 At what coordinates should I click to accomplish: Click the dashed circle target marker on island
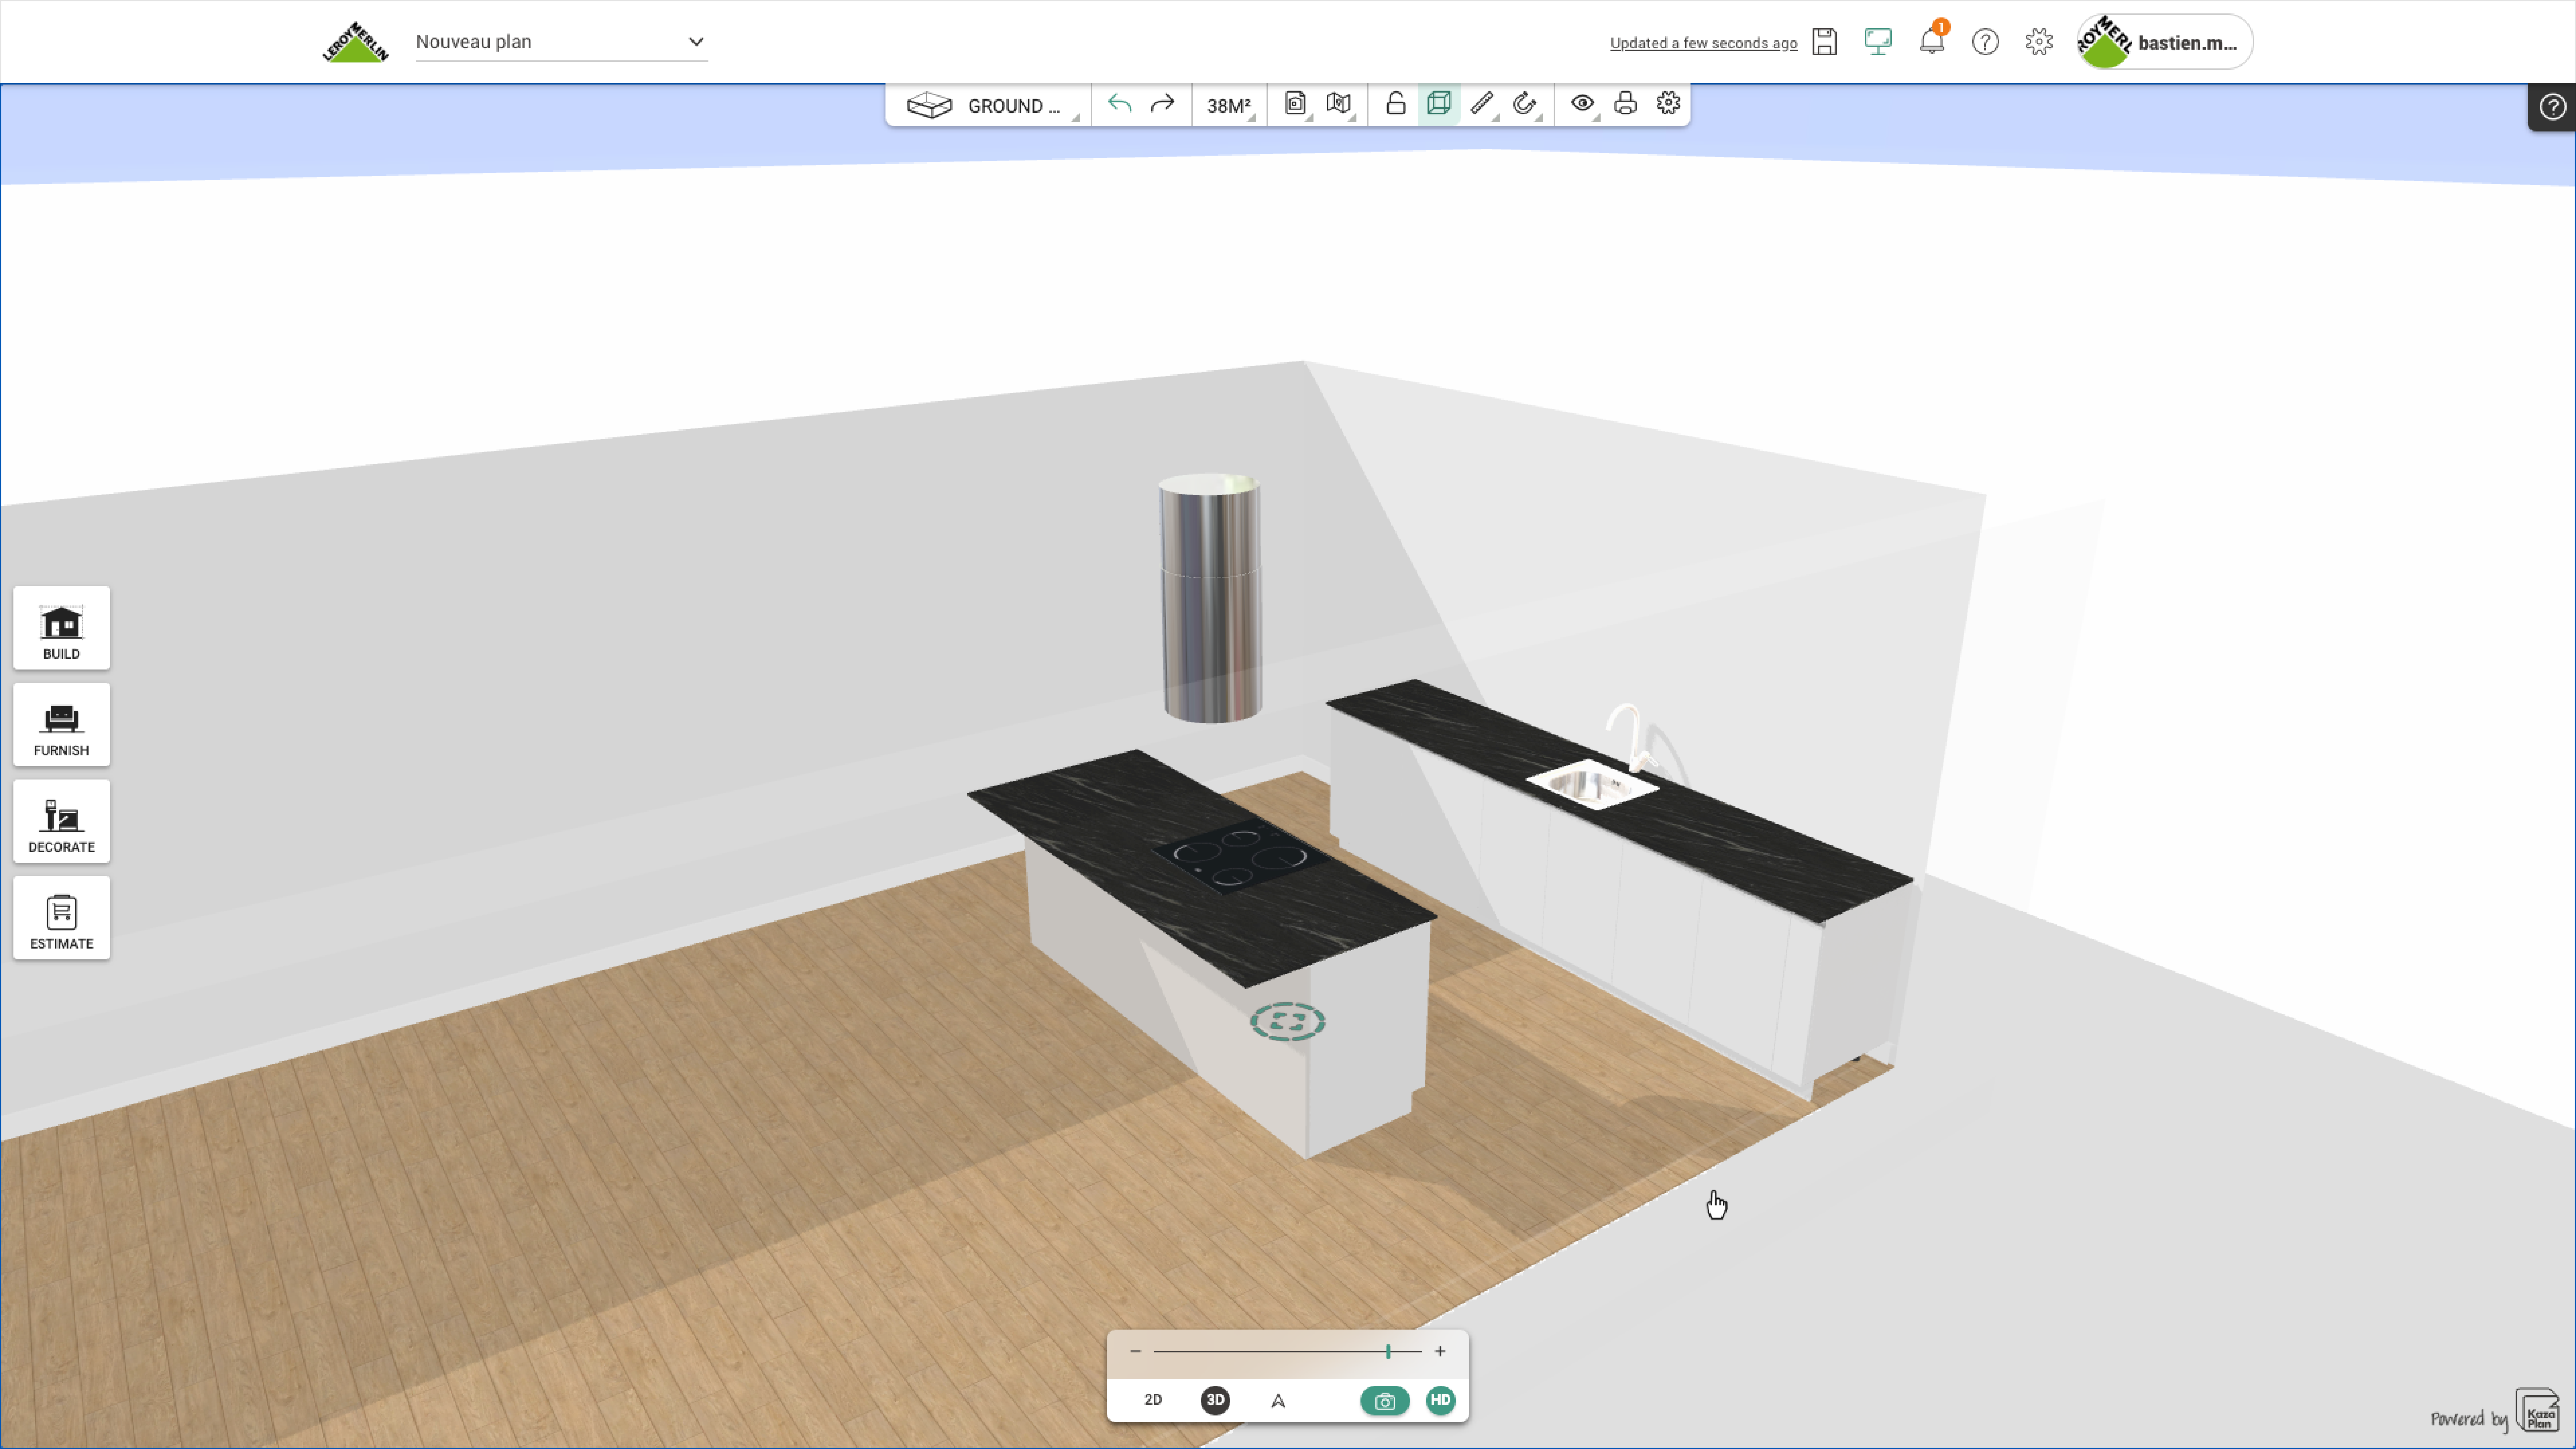point(1288,1022)
